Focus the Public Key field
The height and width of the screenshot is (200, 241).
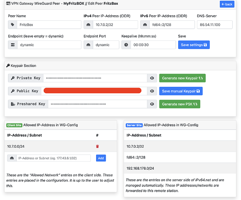(x=94, y=91)
